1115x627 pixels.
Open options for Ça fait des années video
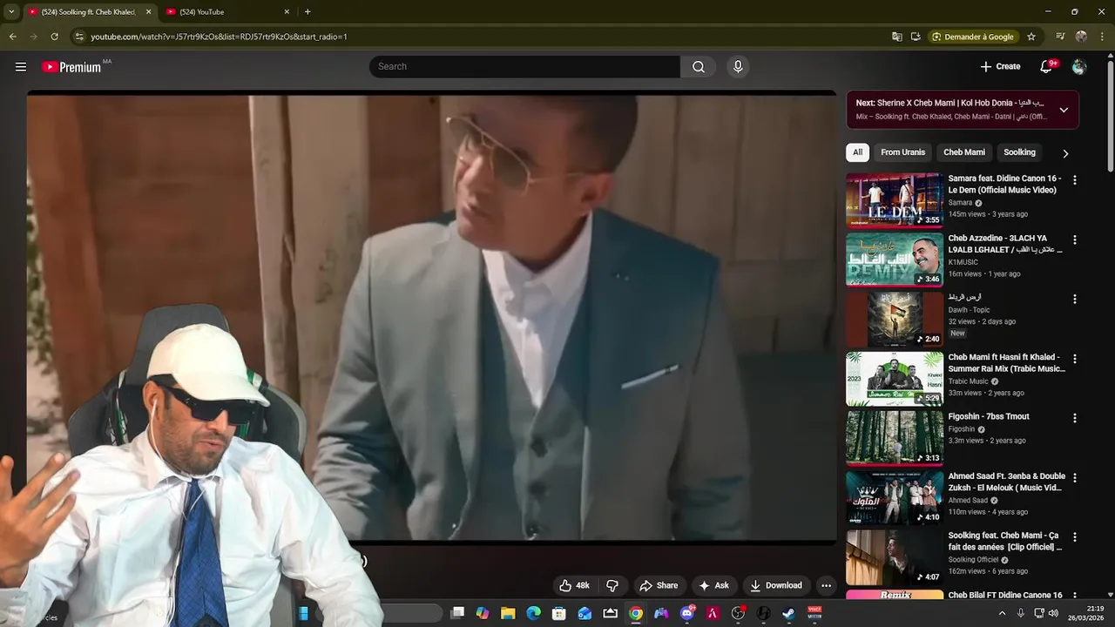pyautogui.click(x=1074, y=537)
